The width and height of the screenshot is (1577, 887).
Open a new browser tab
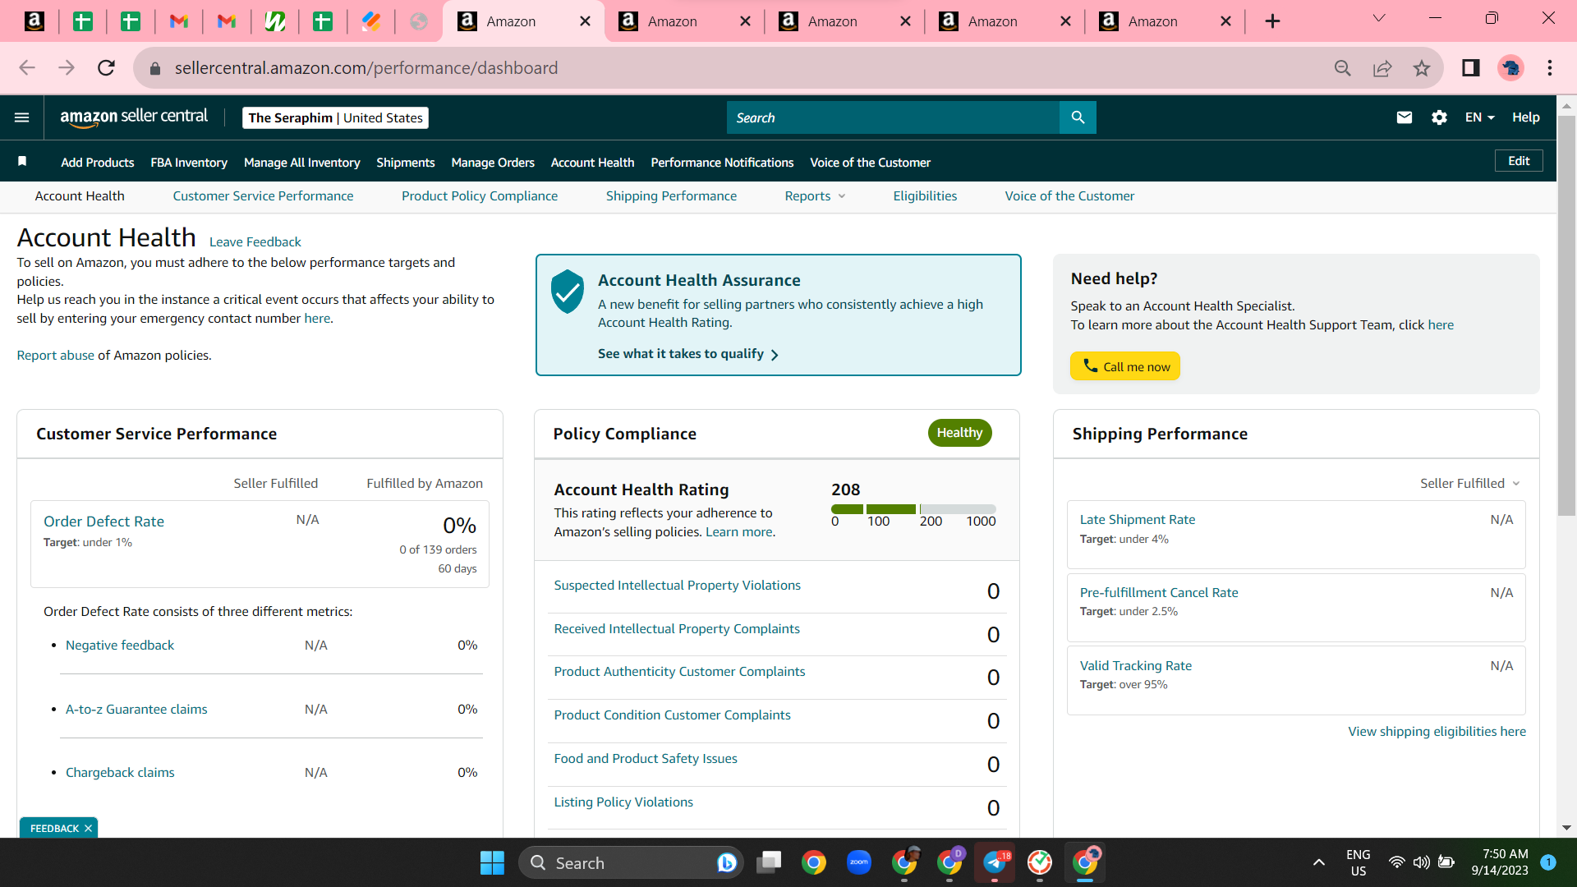point(1272,21)
